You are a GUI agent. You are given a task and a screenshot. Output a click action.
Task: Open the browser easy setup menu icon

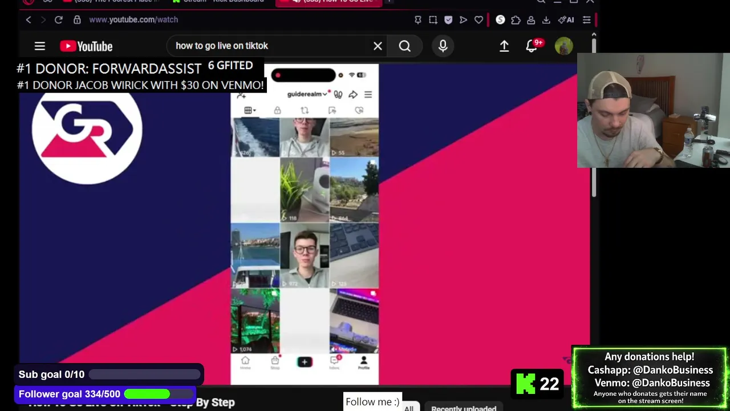pyautogui.click(x=586, y=19)
